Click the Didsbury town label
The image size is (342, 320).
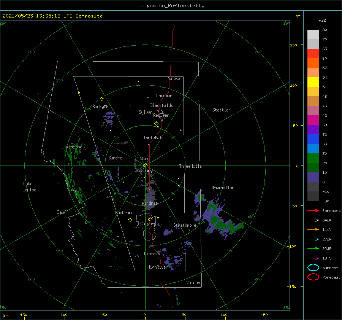144,170
